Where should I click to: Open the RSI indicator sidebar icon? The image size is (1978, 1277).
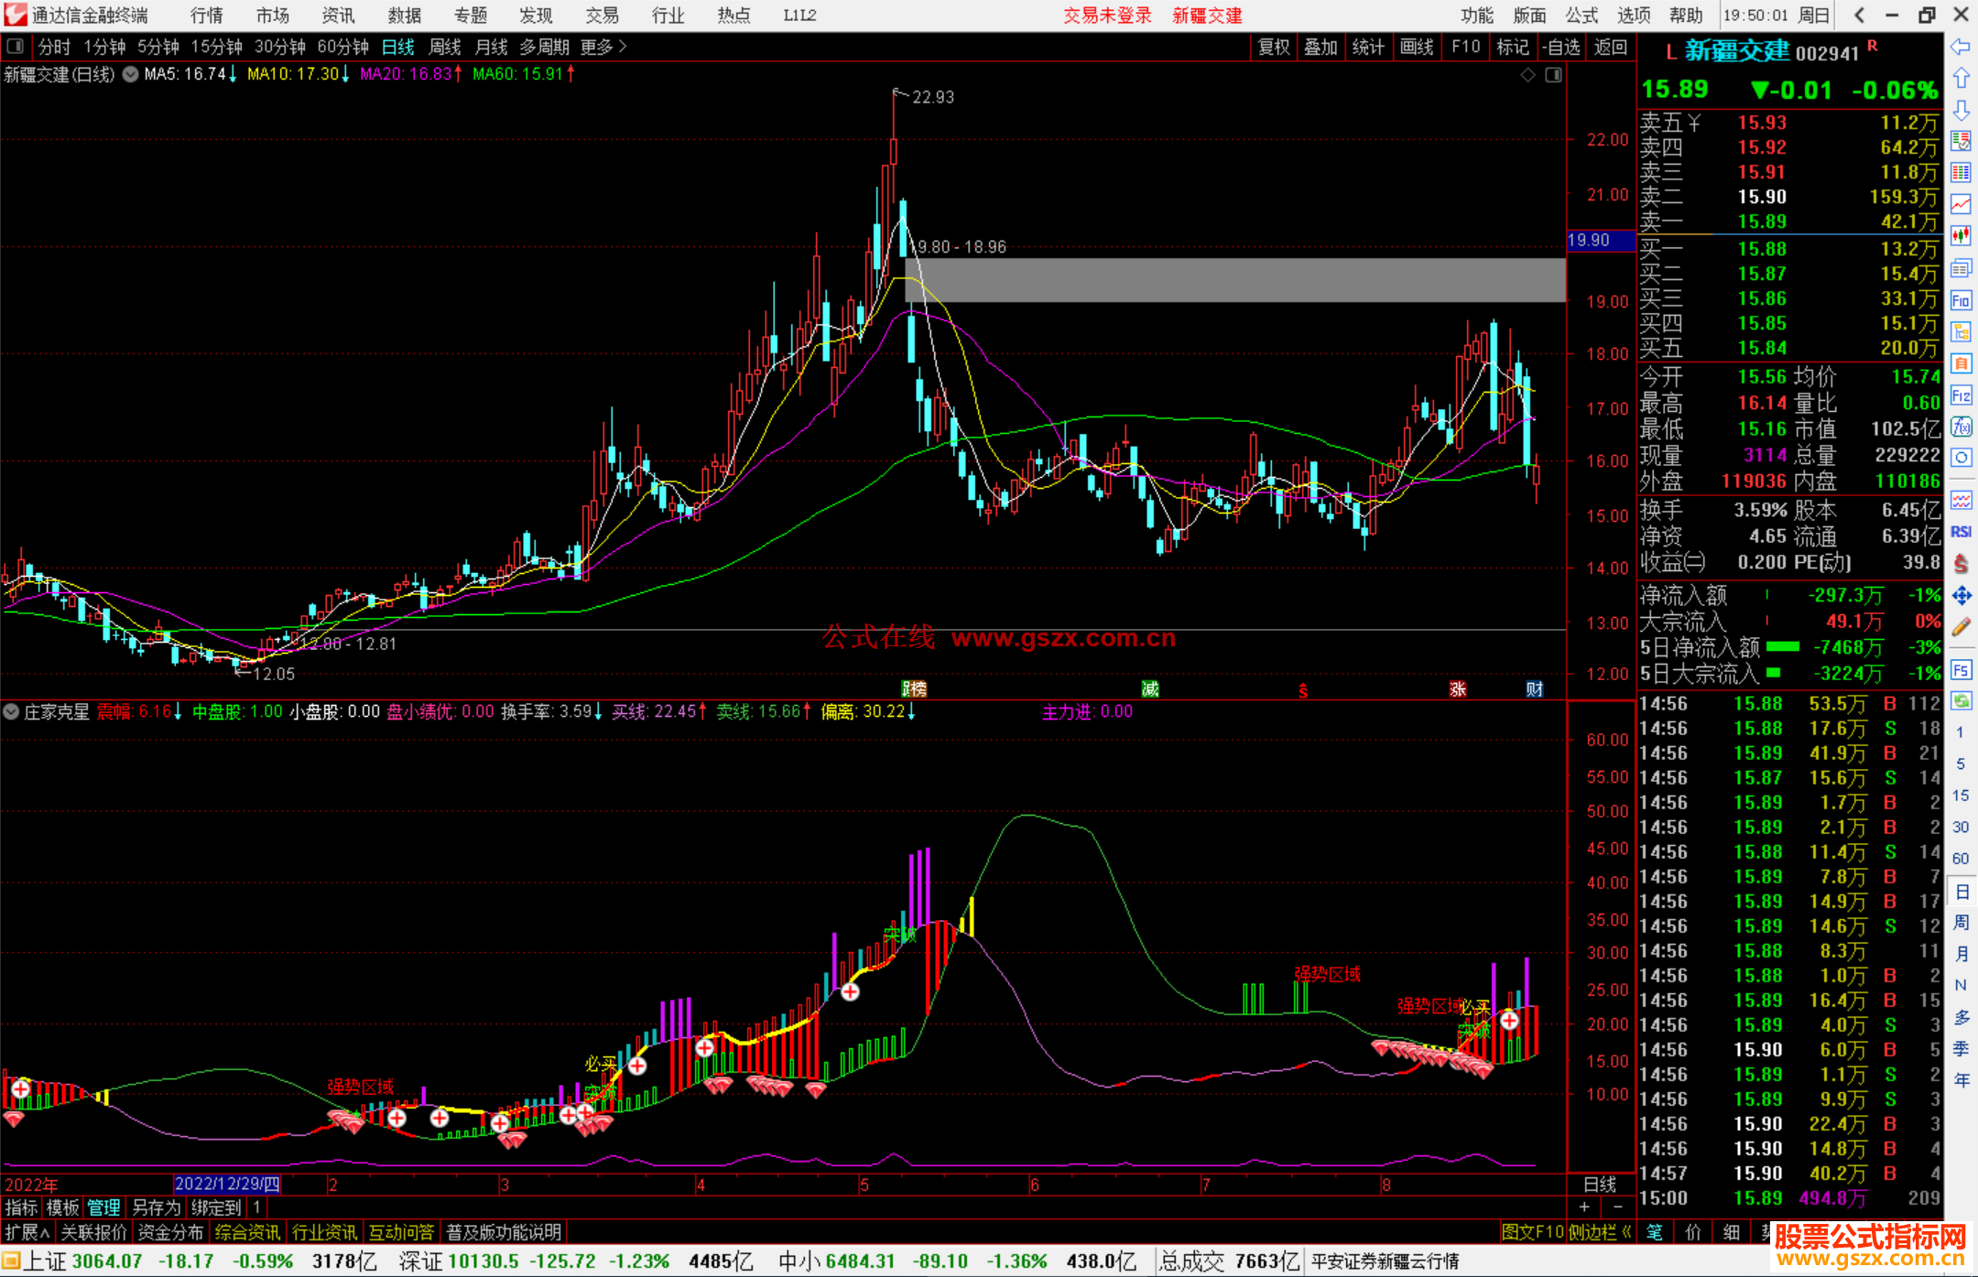[x=1961, y=532]
